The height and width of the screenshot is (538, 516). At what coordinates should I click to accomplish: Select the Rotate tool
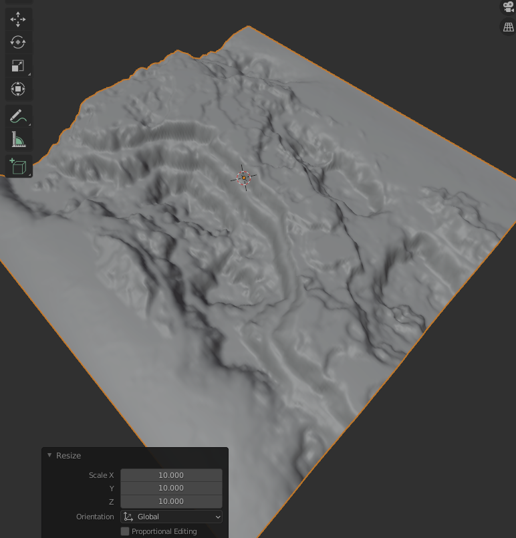point(18,43)
